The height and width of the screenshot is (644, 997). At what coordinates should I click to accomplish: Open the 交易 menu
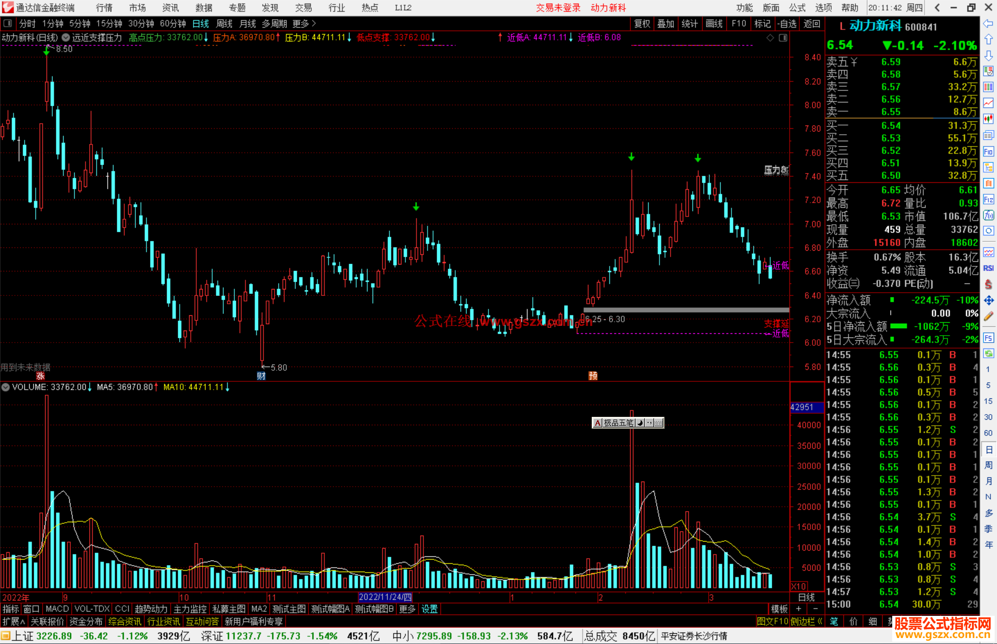click(x=303, y=7)
